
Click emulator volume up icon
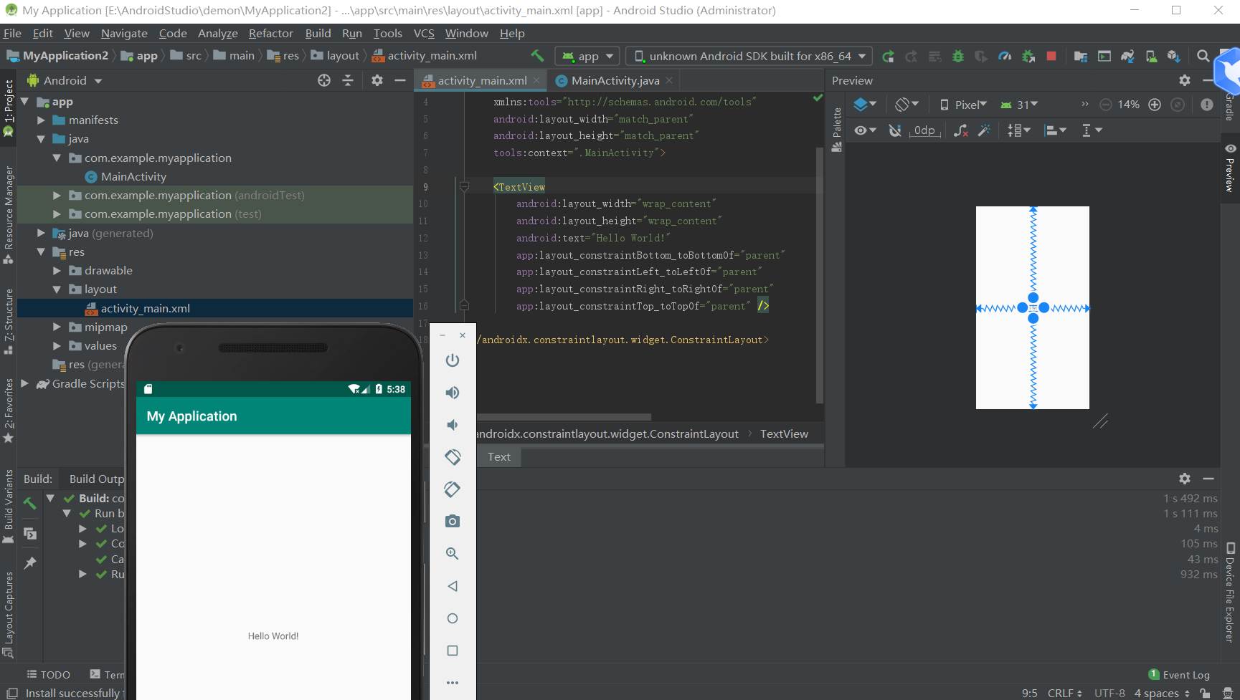(453, 393)
